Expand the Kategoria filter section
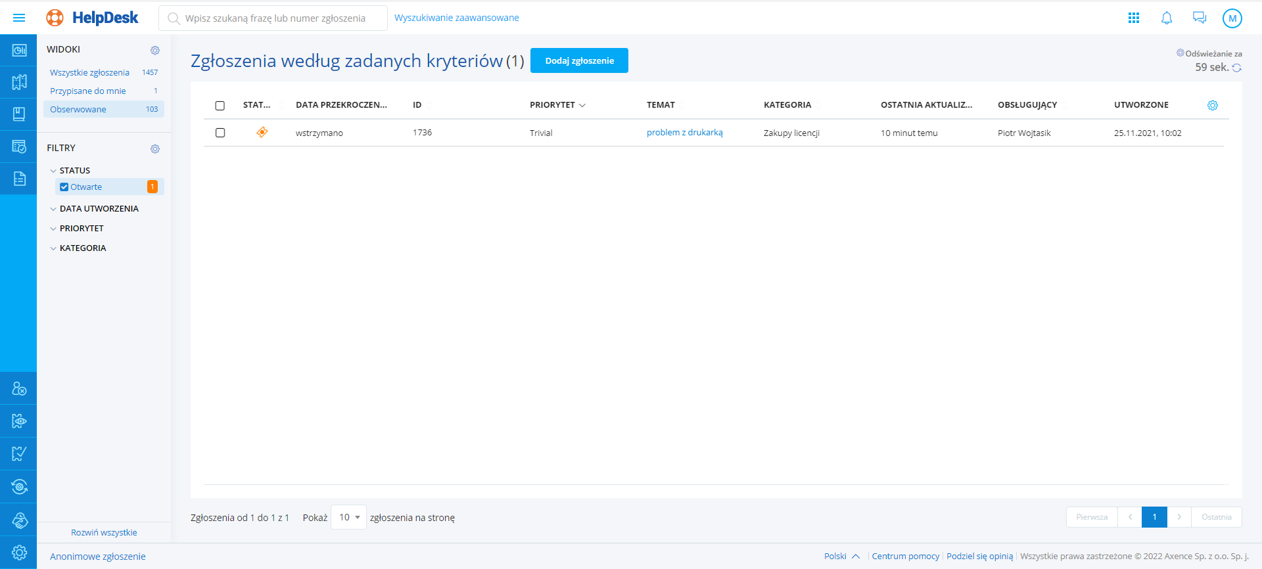The image size is (1262, 569). (x=82, y=248)
